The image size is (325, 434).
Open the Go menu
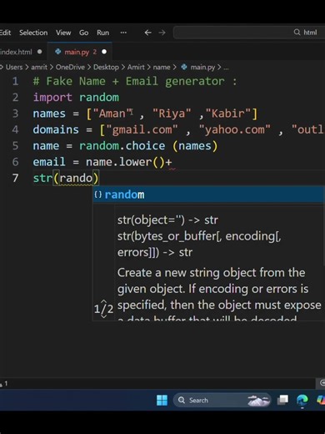[83, 33]
